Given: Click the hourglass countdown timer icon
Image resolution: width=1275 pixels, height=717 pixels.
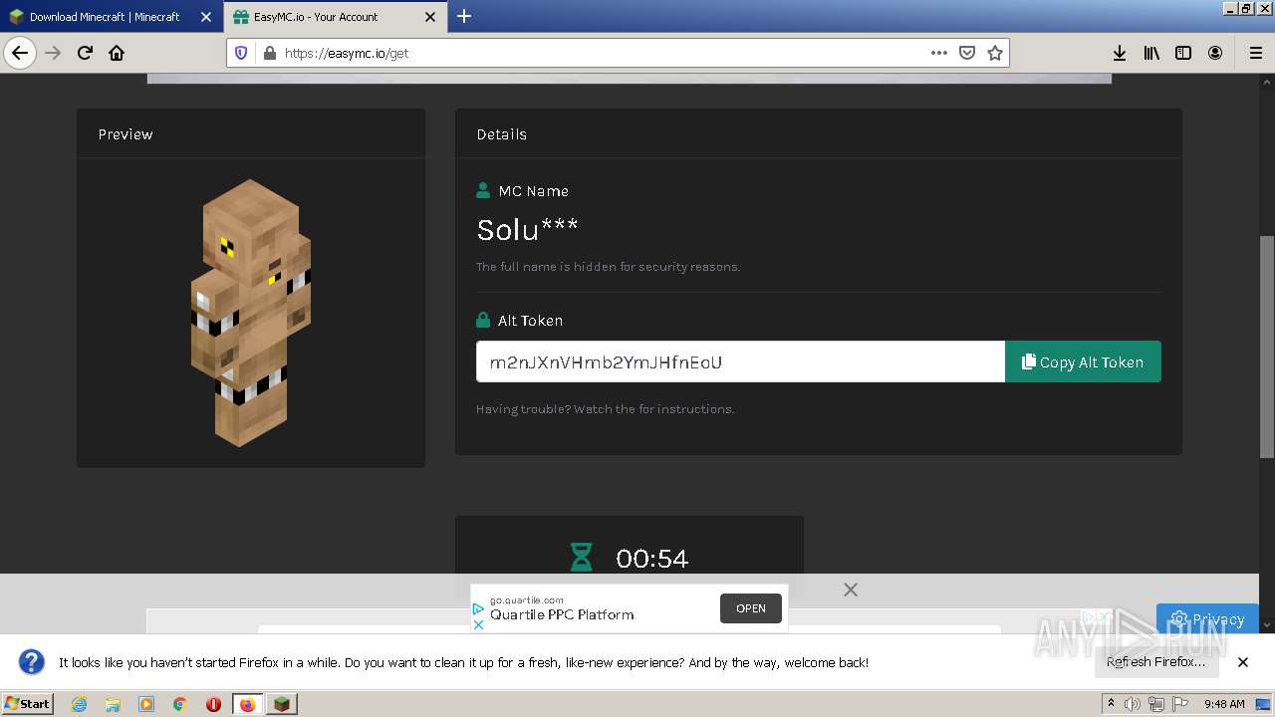Looking at the screenshot, I should 581,558.
